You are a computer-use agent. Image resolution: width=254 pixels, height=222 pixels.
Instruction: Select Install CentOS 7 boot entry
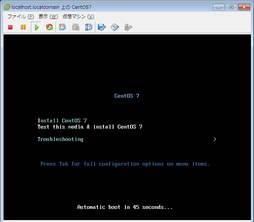62,120
